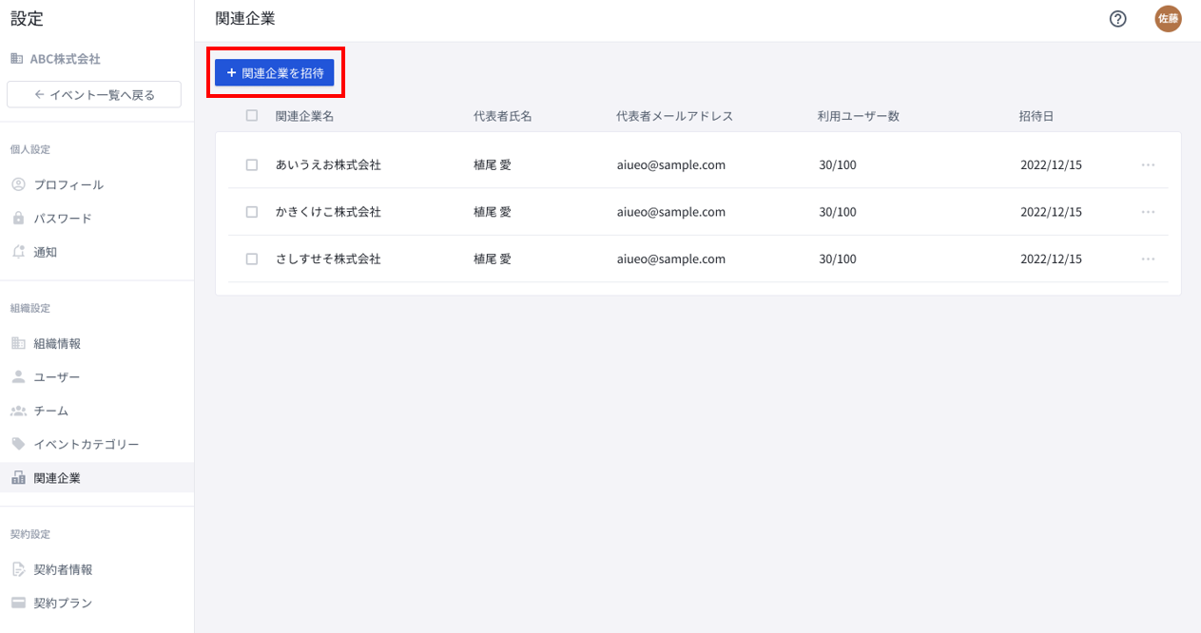
Task: Click the 組織情報 building icon
Action: [x=17, y=343]
